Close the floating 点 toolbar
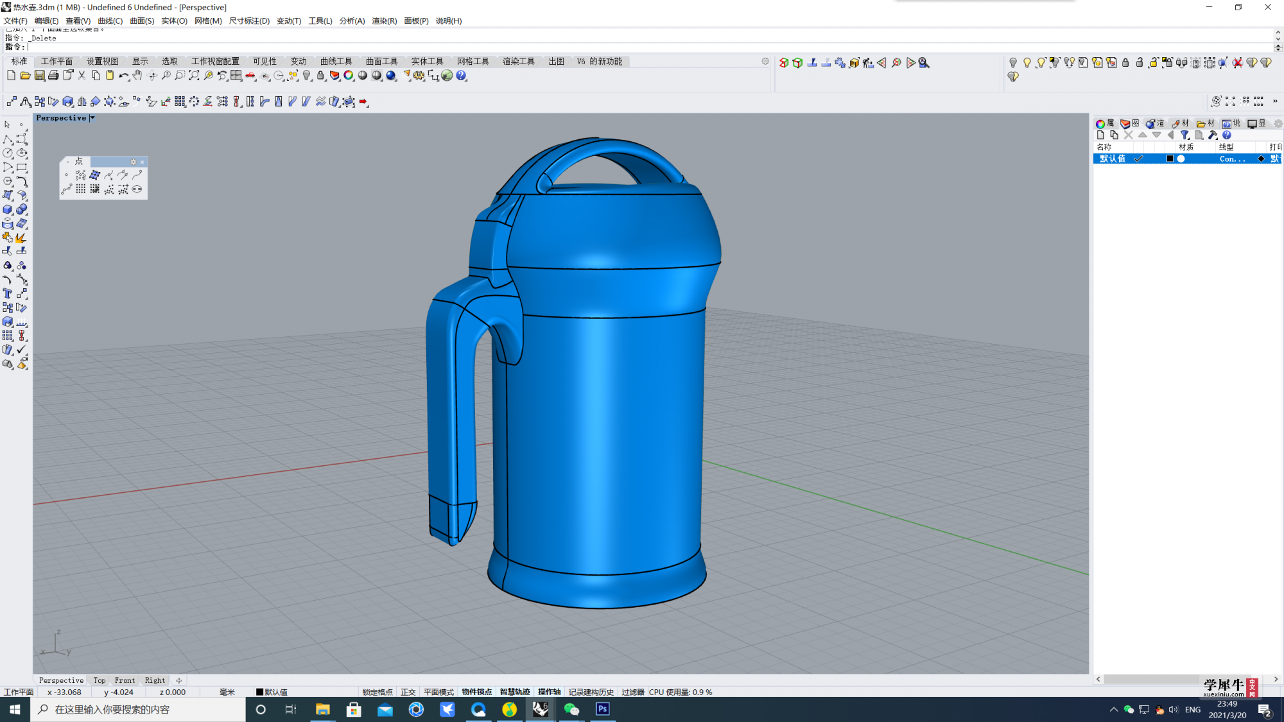The width and height of the screenshot is (1284, 722). pos(143,162)
